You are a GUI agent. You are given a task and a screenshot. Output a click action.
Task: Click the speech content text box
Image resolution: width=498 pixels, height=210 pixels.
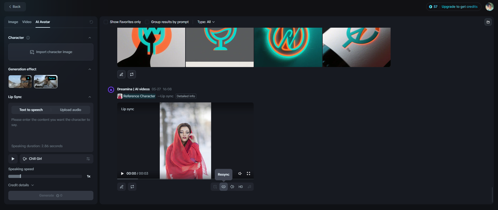coord(51,129)
